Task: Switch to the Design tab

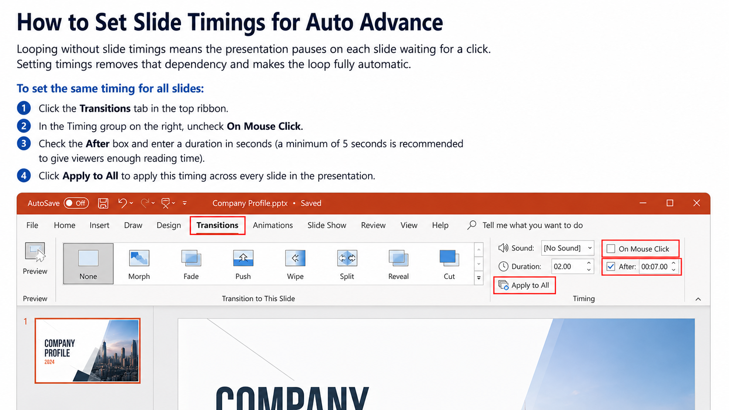Action: (169, 225)
